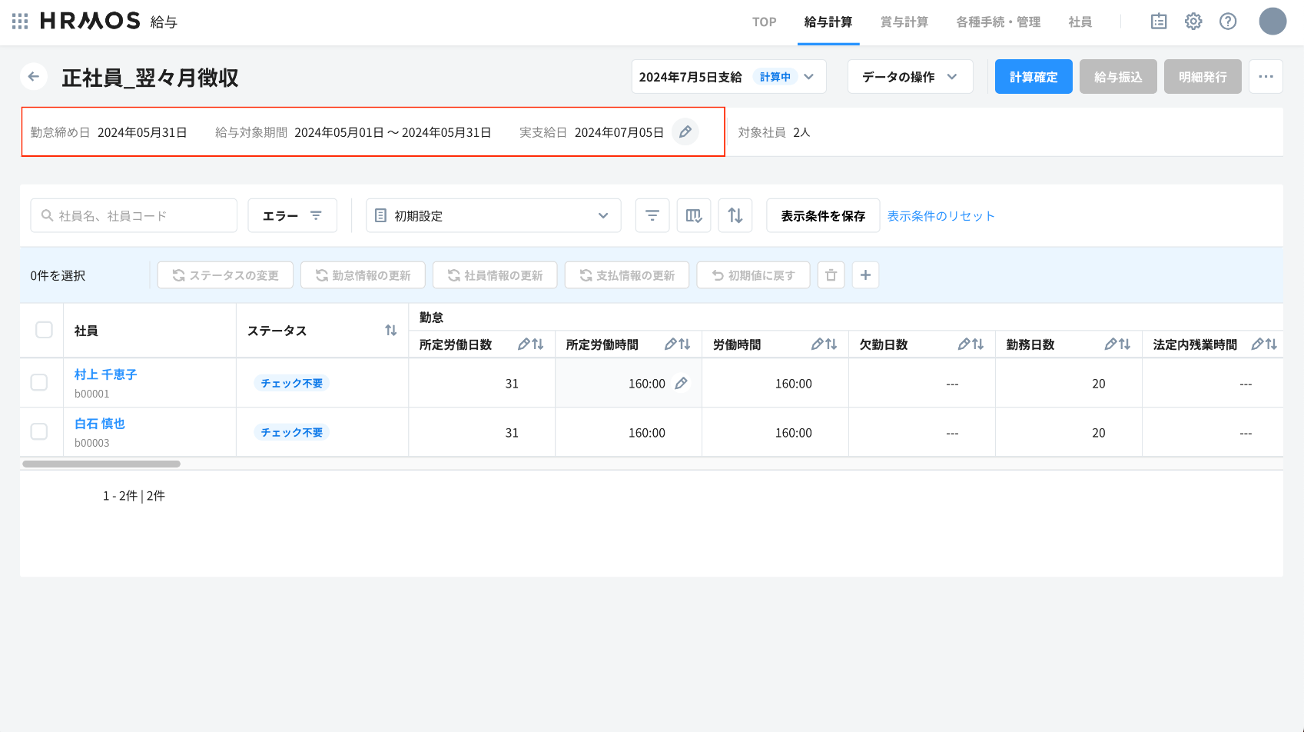
Task: Click the sort order arrows button
Action: point(735,216)
